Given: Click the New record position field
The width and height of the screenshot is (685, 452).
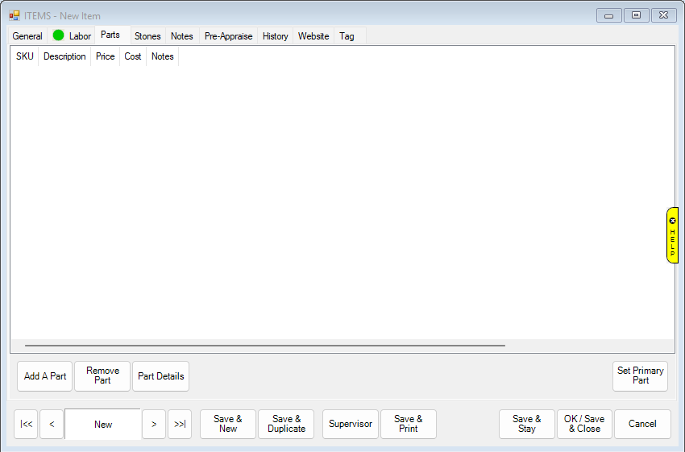Looking at the screenshot, I should tap(103, 425).
